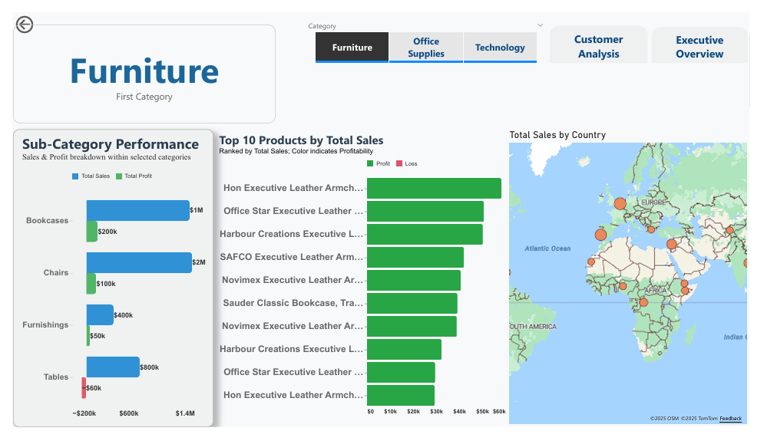Click the green Total Profit legend swatch
This screenshot has height=441, width=764.
point(119,176)
